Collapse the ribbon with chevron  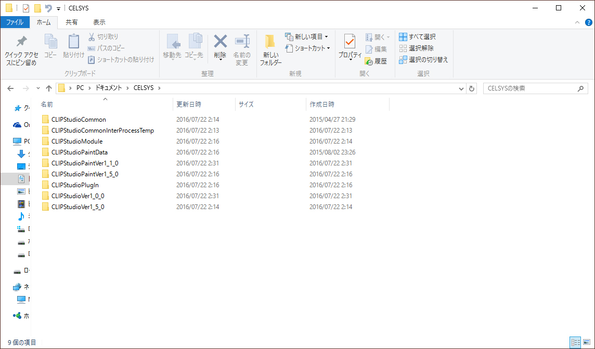click(577, 22)
